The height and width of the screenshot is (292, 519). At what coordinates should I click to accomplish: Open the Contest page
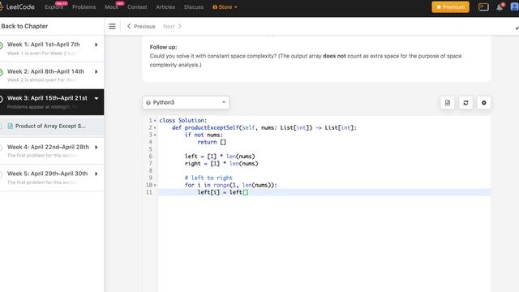click(137, 7)
